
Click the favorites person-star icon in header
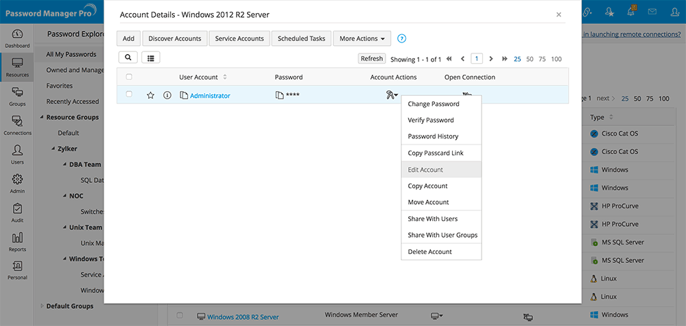pos(609,12)
